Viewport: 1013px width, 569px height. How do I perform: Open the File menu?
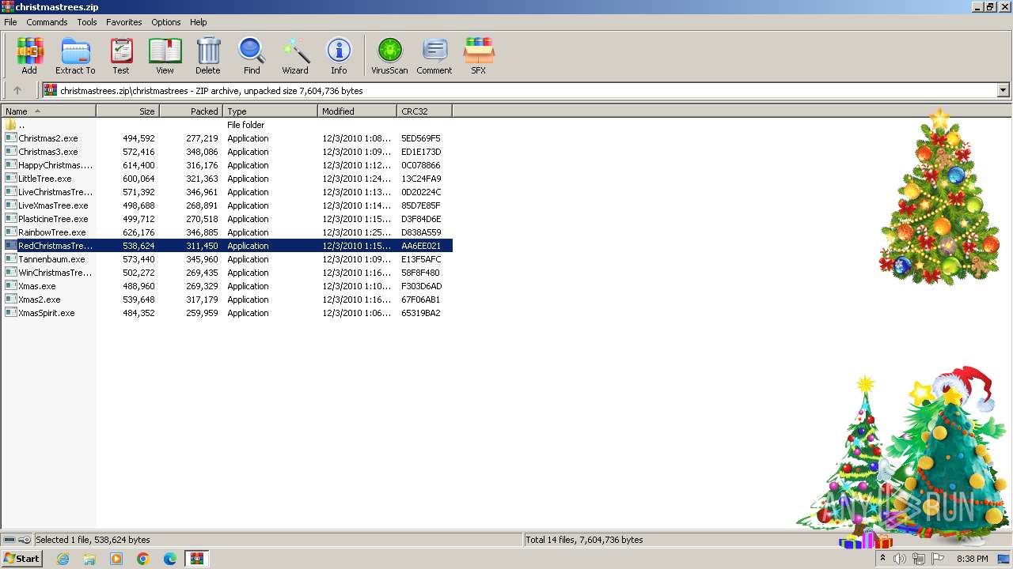coord(10,22)
